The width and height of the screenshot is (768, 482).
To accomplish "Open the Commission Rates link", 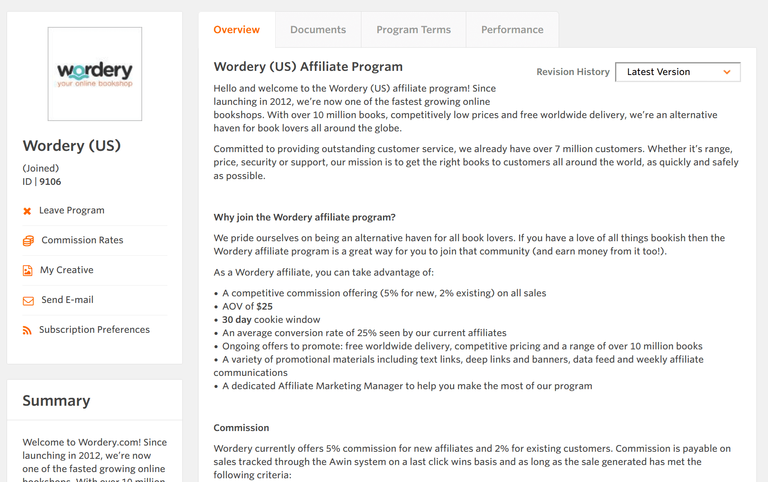I will pyautogui.click(x=82, y=240).
